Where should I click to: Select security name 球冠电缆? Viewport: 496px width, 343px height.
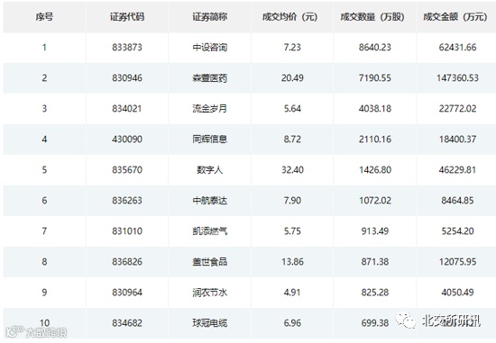pyautogui.click(x=210, y=323)
